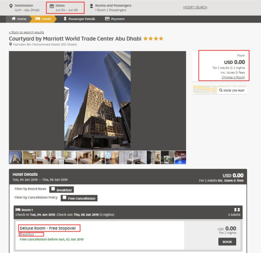Click the Dates calendar icon
Viewport: 261px width, 253px height.
(x=52, y=6)
